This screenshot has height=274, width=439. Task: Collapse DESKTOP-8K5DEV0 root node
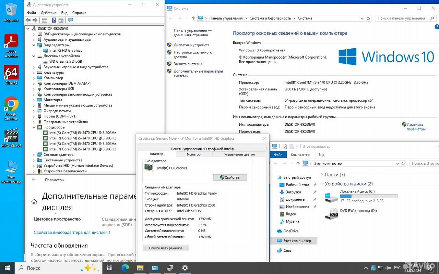pyautogui.click(x=28, y=28)
